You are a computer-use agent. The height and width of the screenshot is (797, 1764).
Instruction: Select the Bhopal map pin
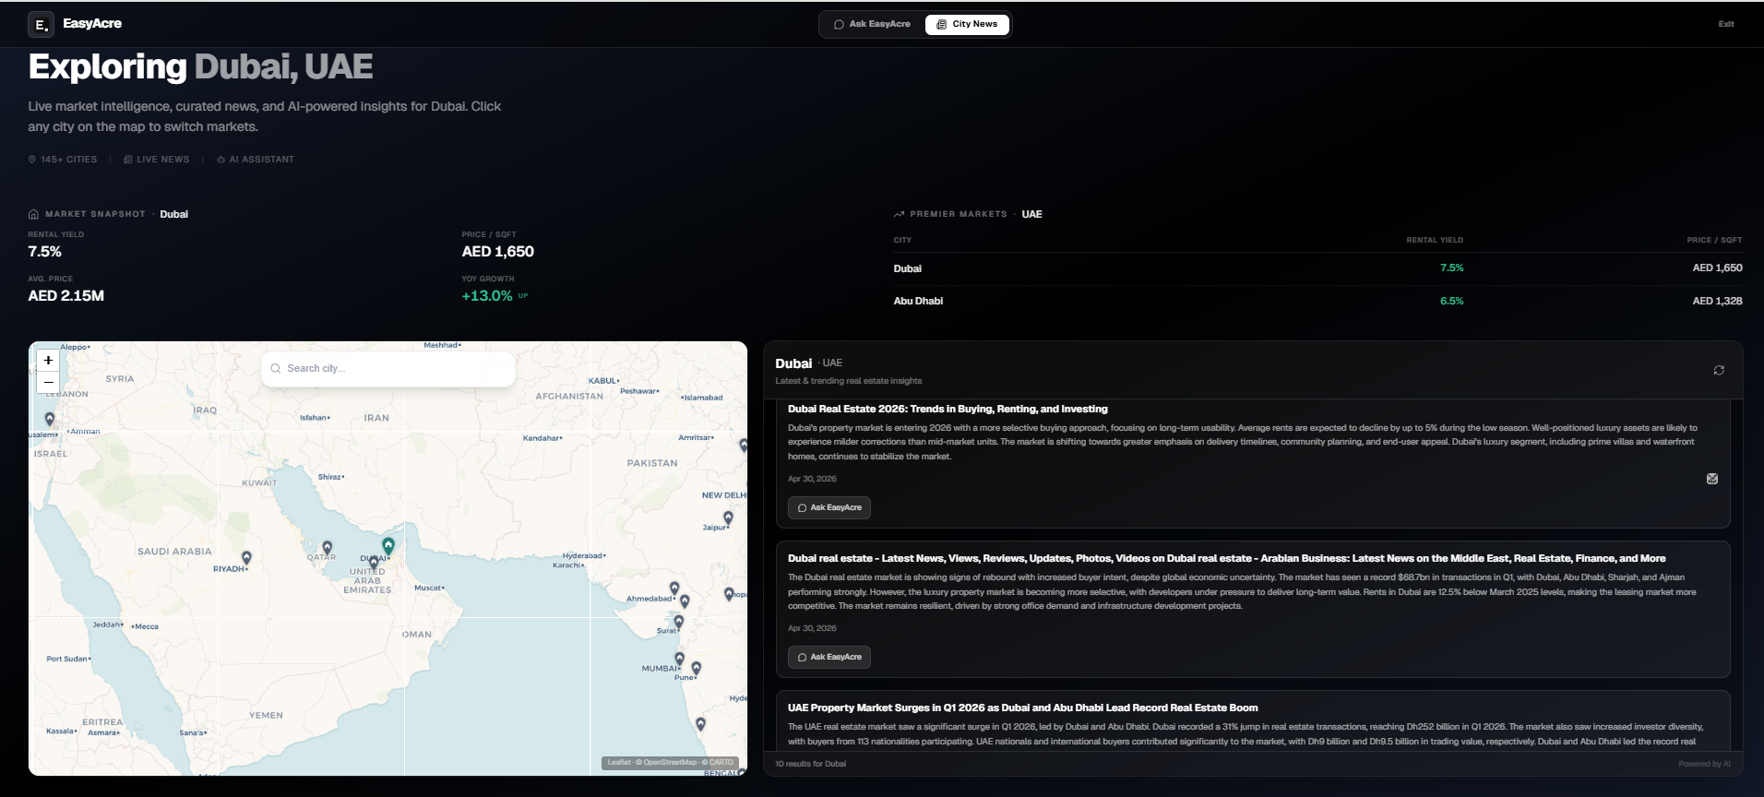pyautogui.click(x=729, y=594)
